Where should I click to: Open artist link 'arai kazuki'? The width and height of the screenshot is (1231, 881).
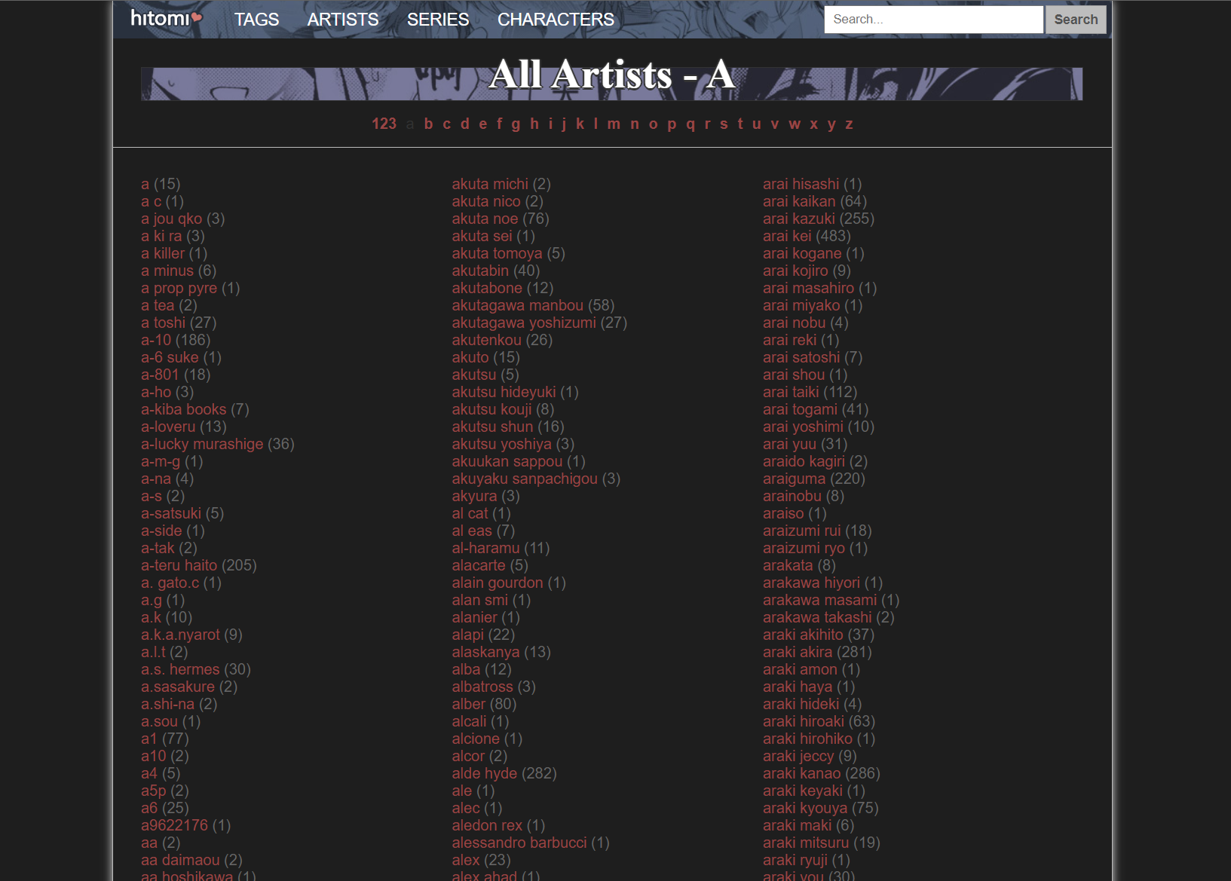click(799, 219)
